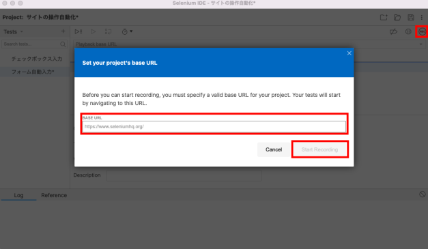Click the search tests magnifier icon
The image size is (428, 249).
pos(63,44)
